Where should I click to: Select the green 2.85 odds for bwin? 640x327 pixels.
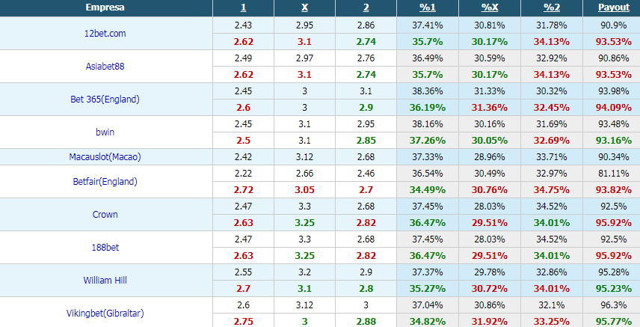tap(366, 141)
